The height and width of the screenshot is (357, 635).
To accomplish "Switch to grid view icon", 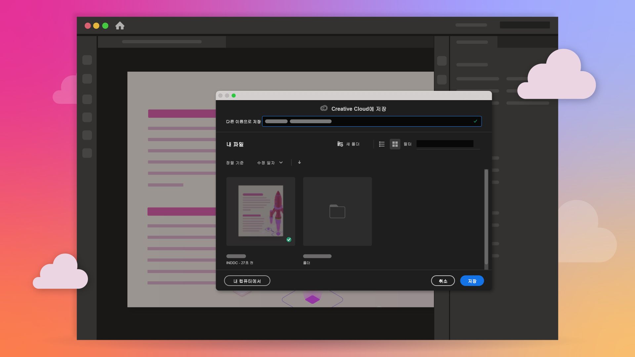I will 395,144.
